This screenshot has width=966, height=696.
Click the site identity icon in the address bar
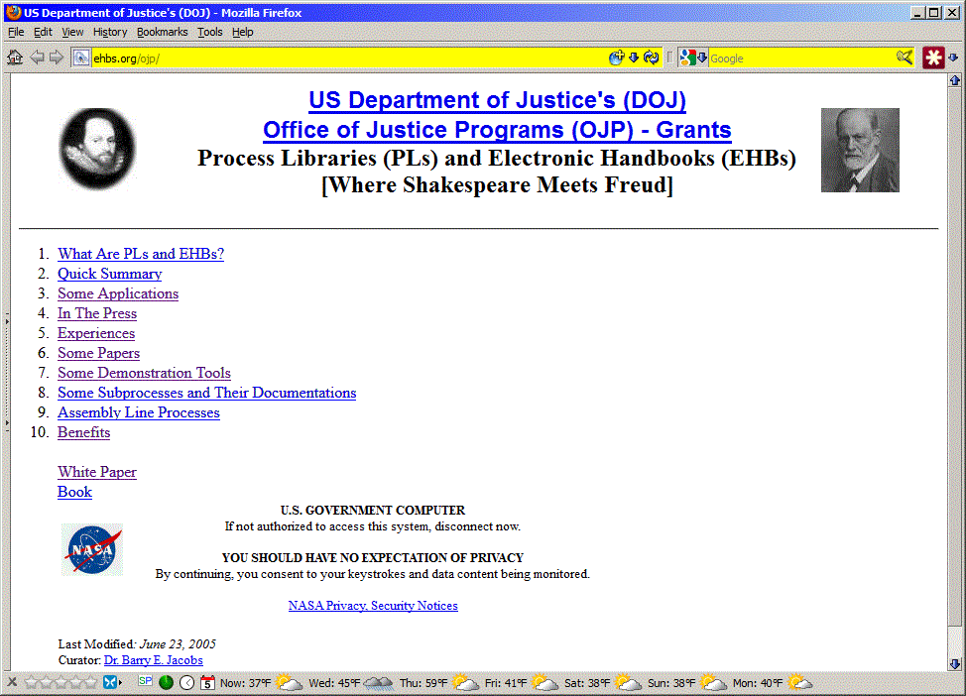81,58
